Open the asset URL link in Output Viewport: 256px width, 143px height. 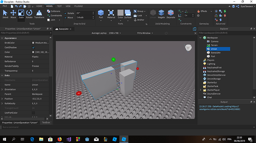(x=220, y=108)
